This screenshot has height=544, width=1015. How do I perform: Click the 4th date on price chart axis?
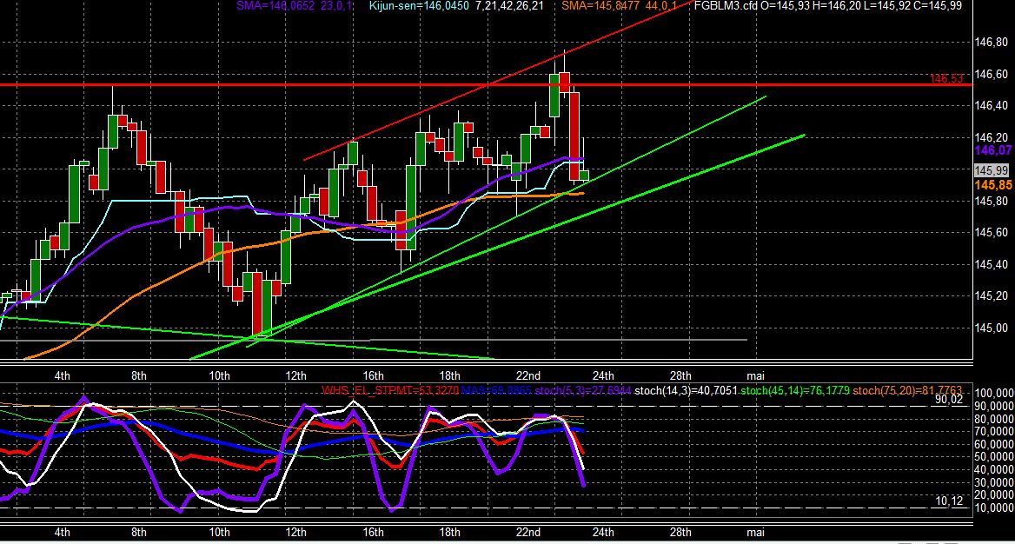63,375
